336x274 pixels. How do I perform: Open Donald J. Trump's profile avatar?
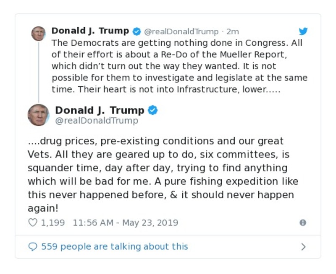(x=40, y=114)
